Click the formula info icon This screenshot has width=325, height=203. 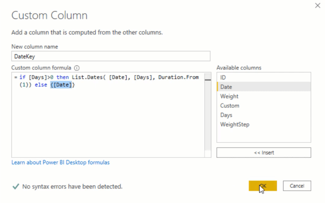[77, 68]
